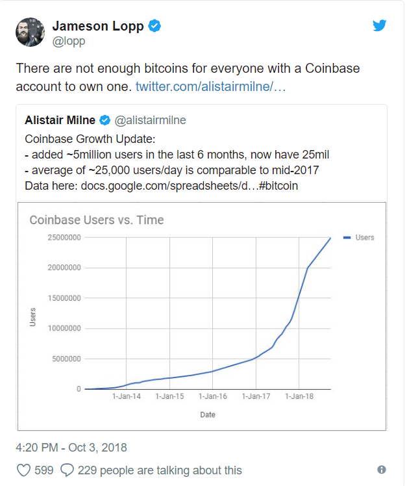Open '229 people are talking about this'

tap(160, 470)
